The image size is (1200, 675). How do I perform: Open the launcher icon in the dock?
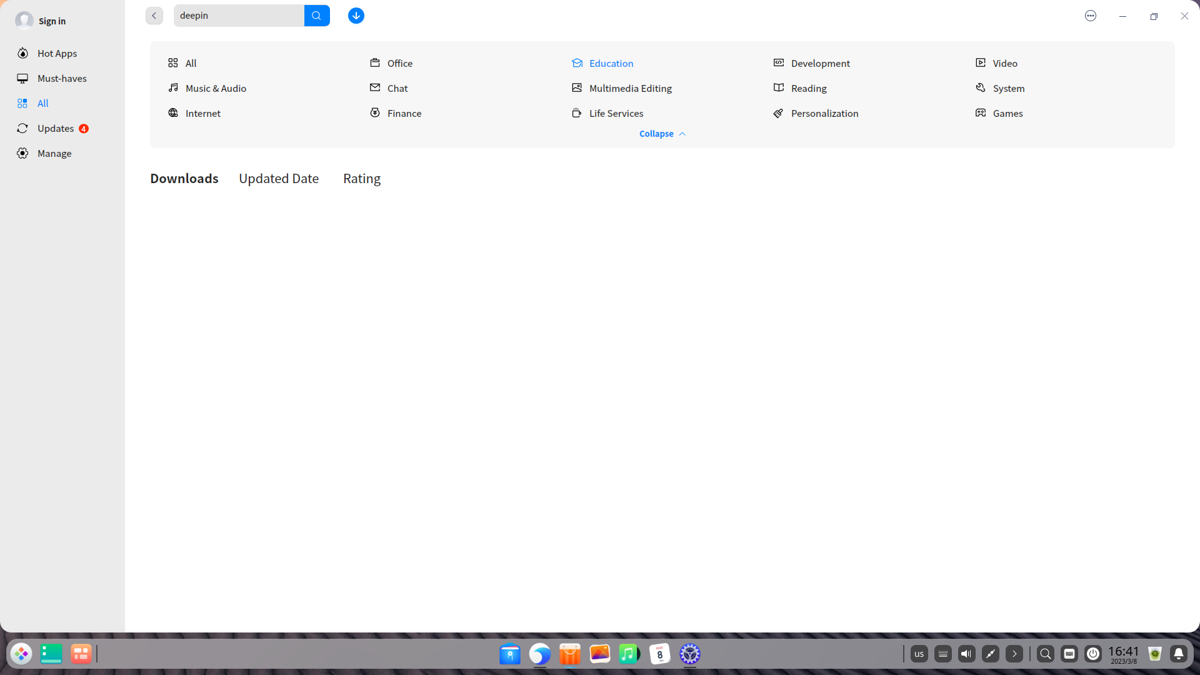[x=21, y=654]
